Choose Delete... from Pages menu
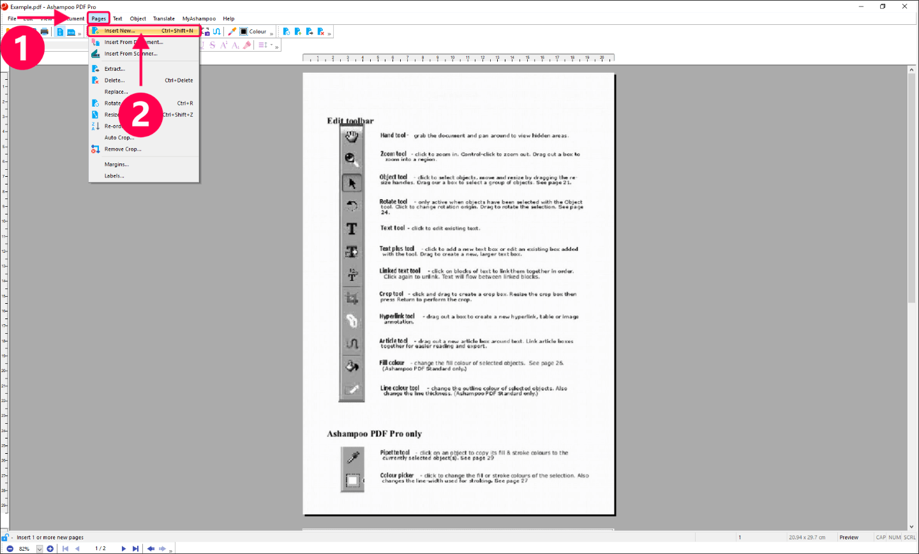 click(144, 80)
